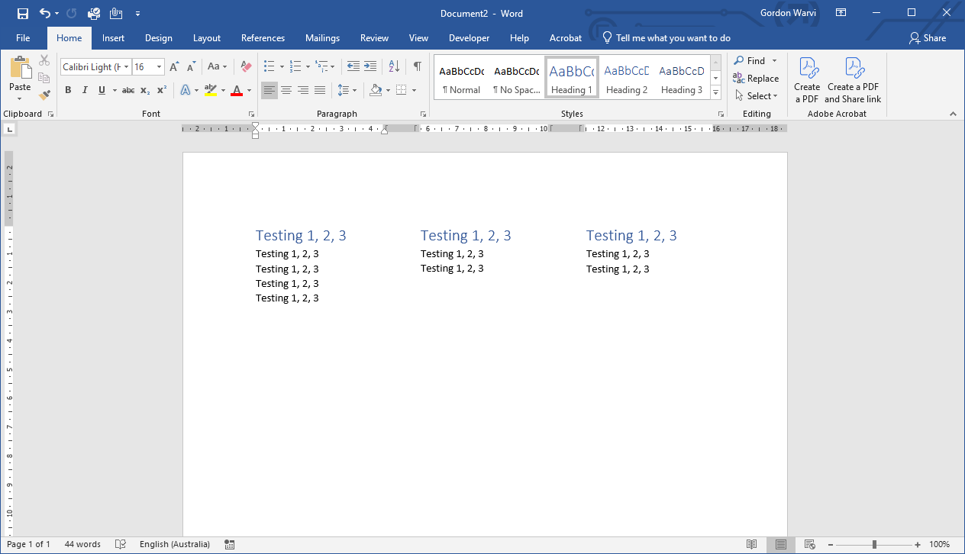This screenshot has width=965, height=554.
Task: Toggle Show/Hide paragraph marks
Action: coord(417,66)
